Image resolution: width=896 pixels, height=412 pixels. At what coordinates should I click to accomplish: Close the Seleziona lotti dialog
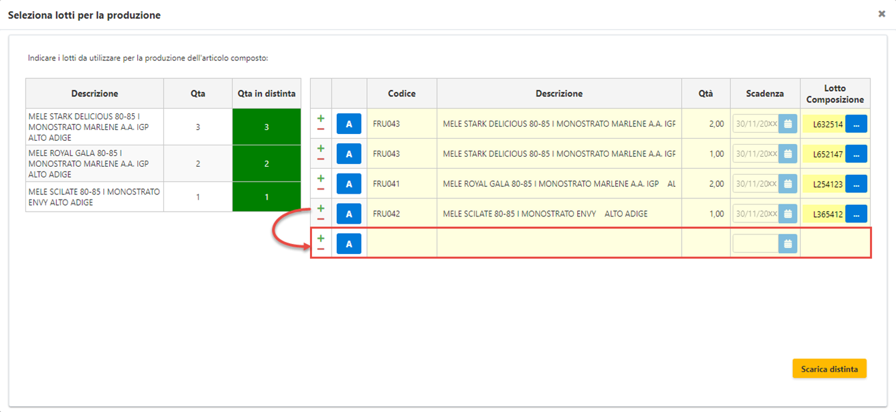pos(882,14)
